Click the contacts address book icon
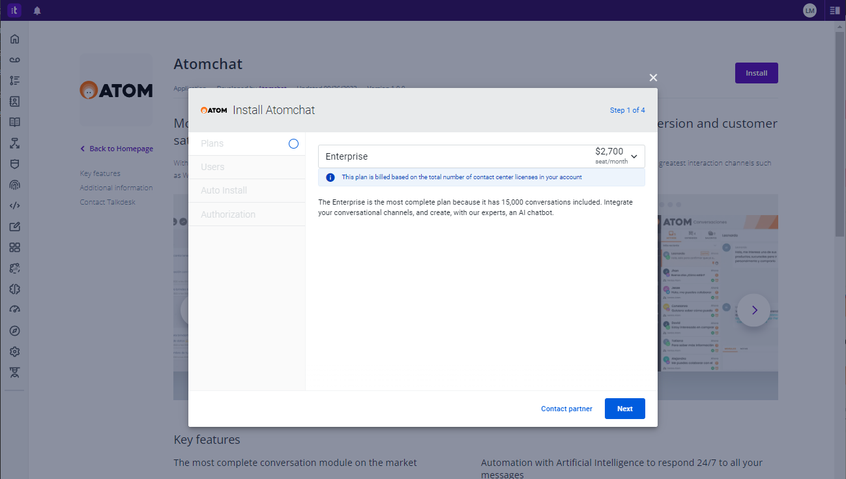Image resolution: width=846 pixels, height=479 pixels. [x=14, y=102]
